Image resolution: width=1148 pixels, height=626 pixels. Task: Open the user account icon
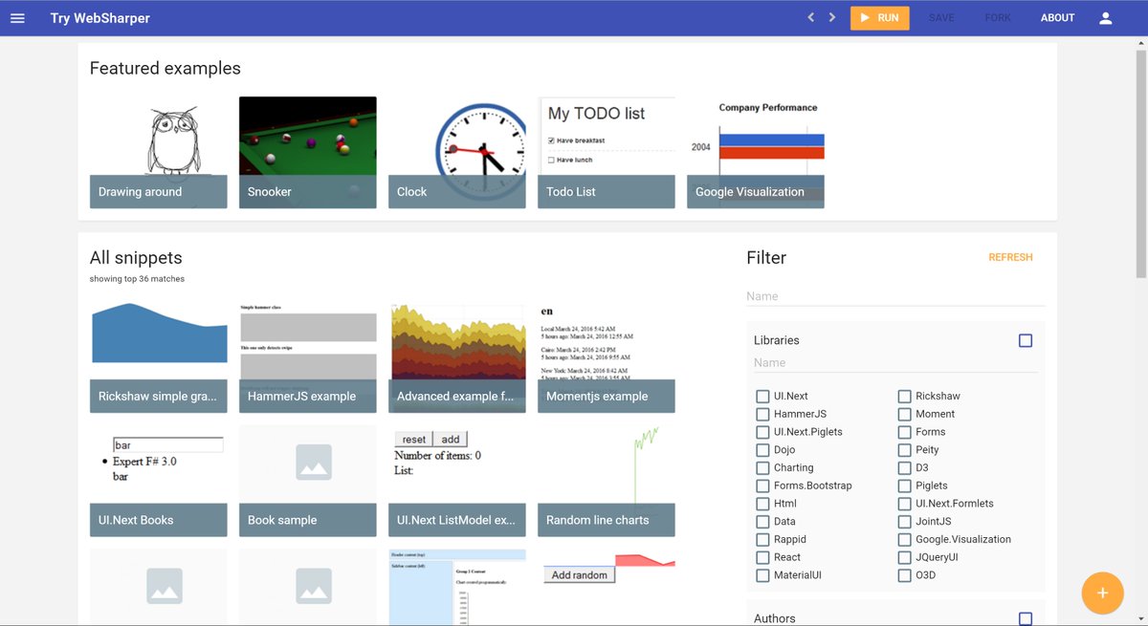coord(1106,18)
